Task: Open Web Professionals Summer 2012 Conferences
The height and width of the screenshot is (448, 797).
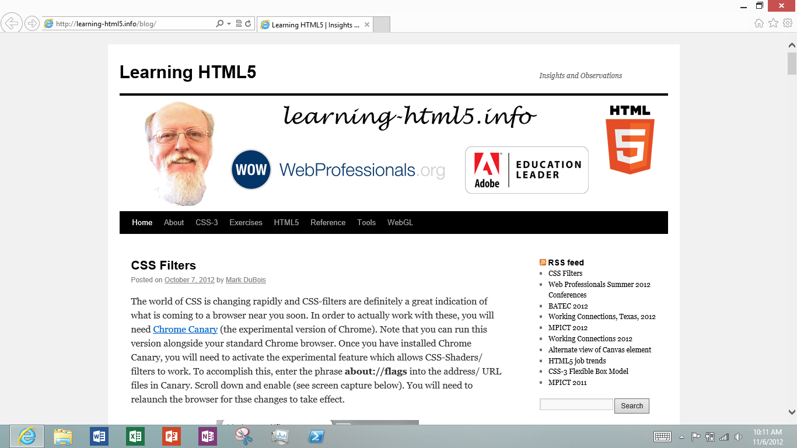Action: (x=599, y=289)
